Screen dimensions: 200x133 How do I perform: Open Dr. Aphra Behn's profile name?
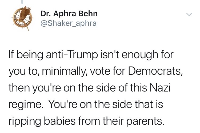point(69,13)
